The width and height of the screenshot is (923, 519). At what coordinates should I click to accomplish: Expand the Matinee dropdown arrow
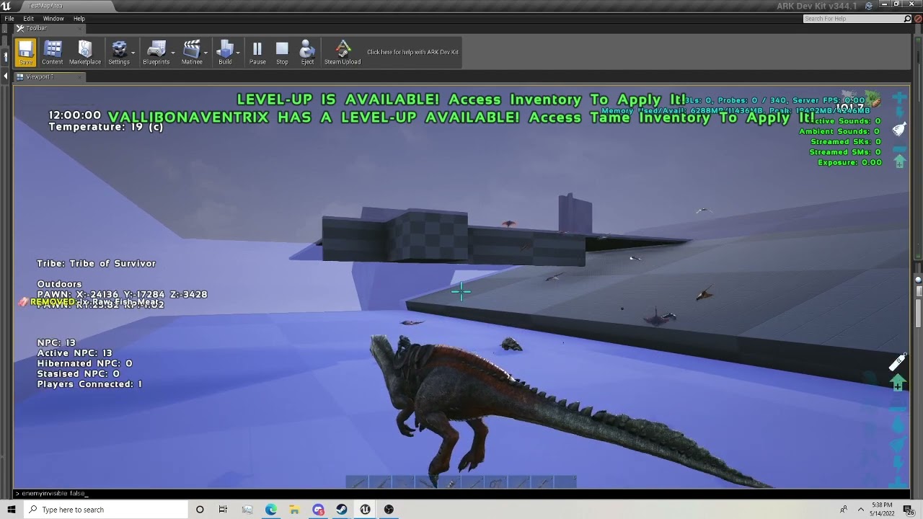coord(206,53)
